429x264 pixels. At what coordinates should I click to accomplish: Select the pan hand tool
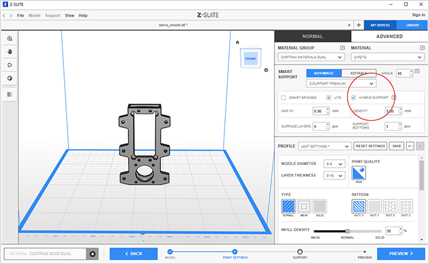(x=10, y=51)
